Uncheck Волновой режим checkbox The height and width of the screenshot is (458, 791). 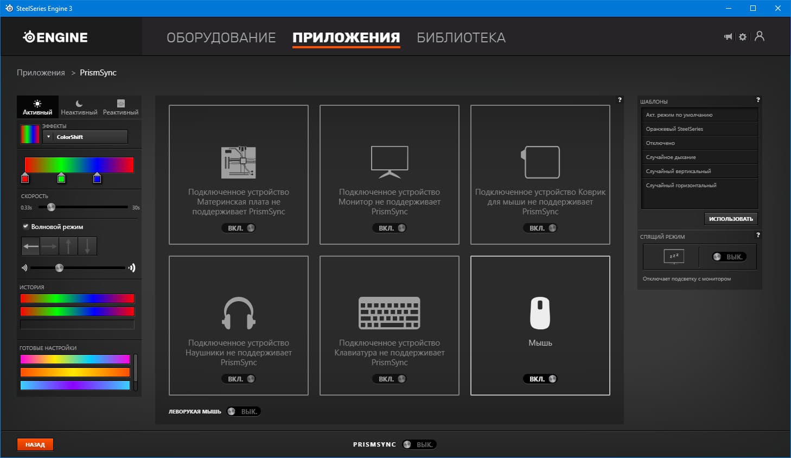click(25, 226)
